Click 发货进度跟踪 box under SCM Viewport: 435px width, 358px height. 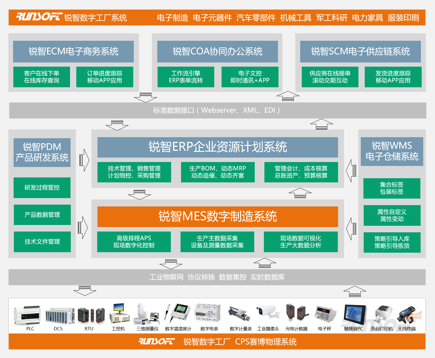coord(393,77)
